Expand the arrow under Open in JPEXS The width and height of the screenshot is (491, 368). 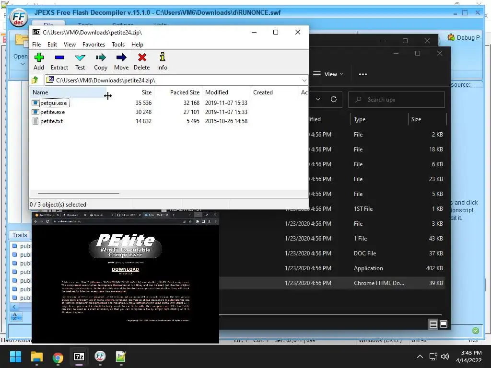(23, 64)
